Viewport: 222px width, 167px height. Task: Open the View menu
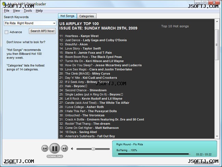click(16, 11)
